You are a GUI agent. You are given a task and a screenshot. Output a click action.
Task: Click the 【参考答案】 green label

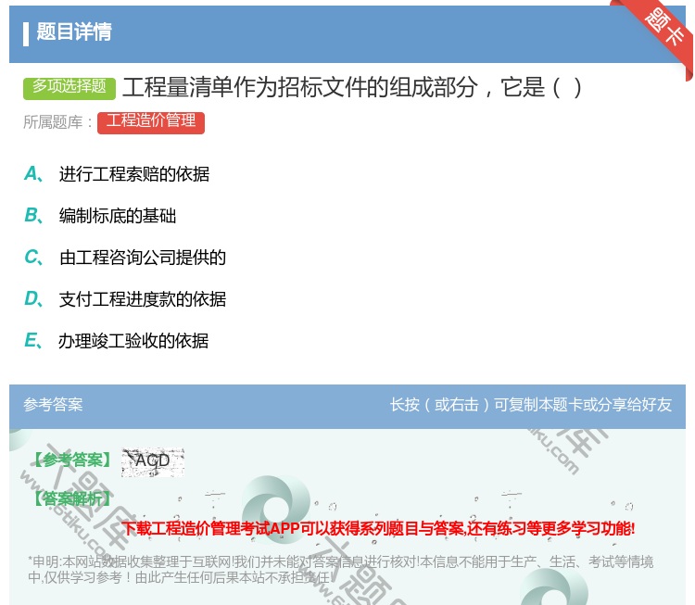coord(72,460)
